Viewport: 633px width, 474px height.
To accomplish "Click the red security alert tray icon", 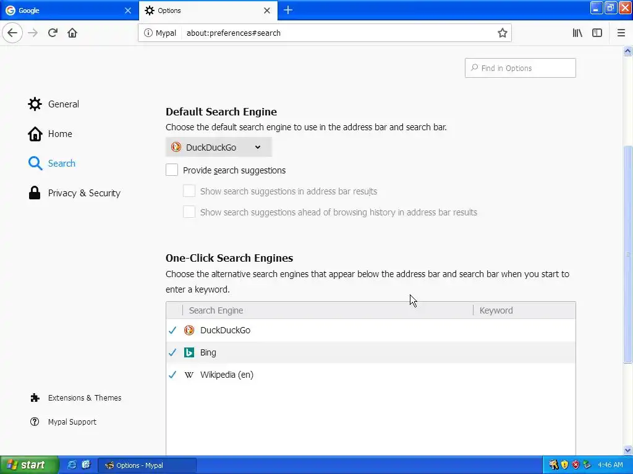I will 576,465.
